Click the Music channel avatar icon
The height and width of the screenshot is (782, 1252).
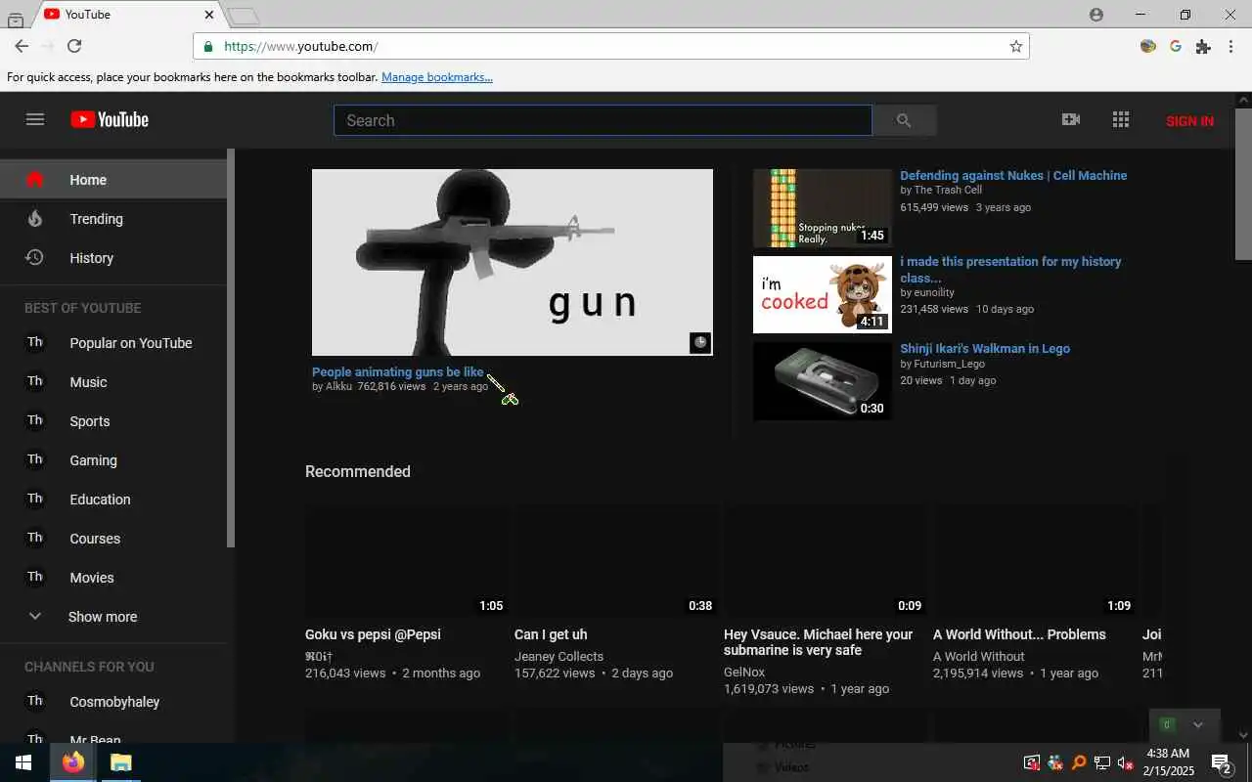(35, 381)
